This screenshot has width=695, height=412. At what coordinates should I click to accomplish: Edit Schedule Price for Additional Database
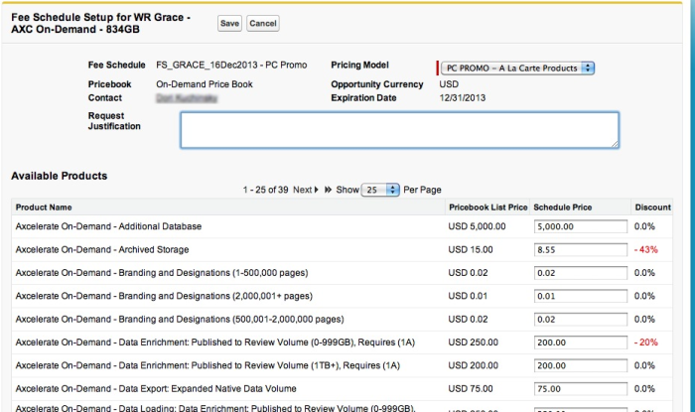[581, 226]
